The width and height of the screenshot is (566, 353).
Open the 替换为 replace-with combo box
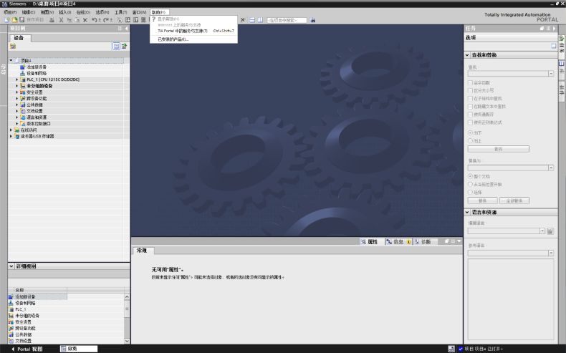click(551, 168)
